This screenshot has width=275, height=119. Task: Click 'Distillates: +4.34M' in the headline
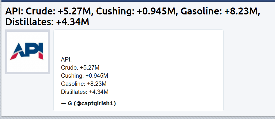[x=47, y=22]
